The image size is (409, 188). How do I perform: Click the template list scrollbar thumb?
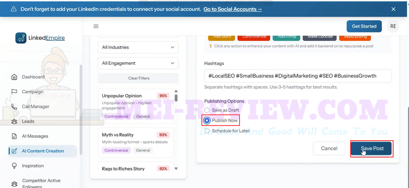point(176,98)
